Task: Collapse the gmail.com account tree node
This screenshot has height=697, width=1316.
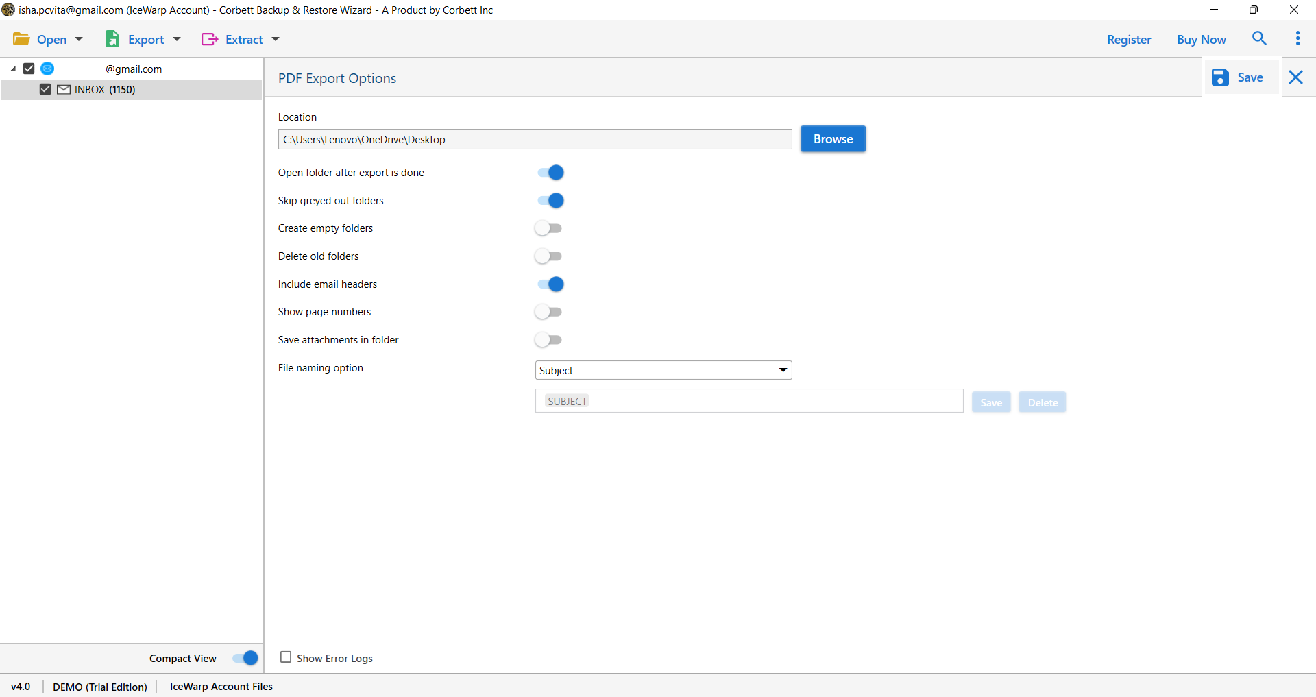Action: pos(13,69)
